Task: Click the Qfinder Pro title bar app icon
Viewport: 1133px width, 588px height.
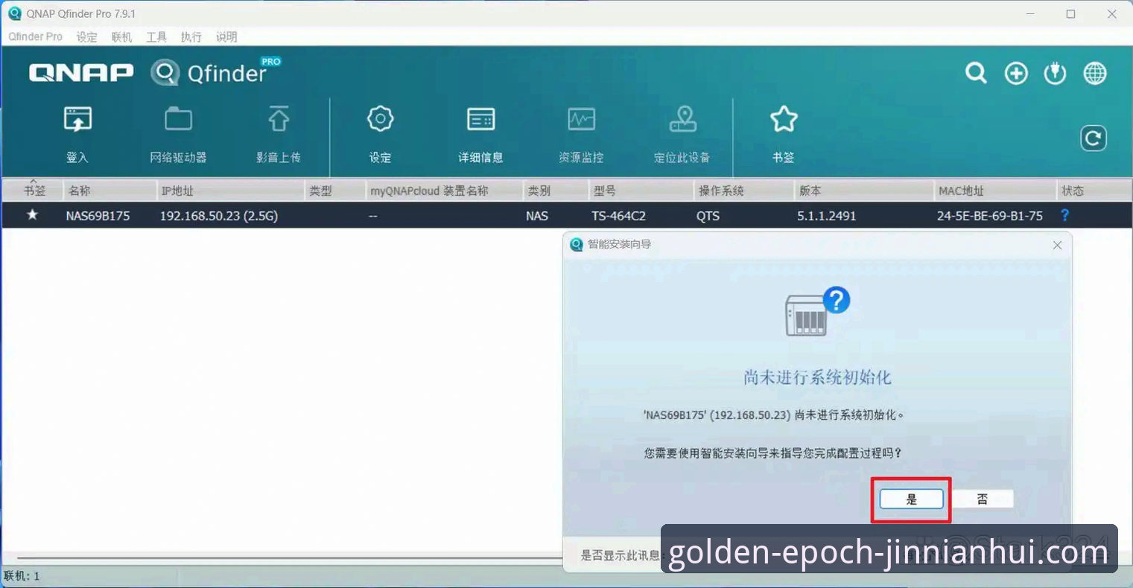Action: coord(14,13)
